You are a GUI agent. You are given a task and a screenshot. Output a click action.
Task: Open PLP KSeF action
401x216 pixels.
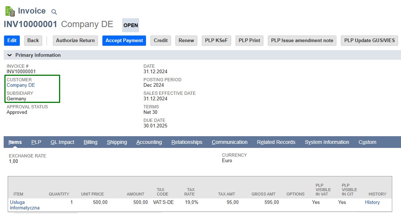coord(216,41)
